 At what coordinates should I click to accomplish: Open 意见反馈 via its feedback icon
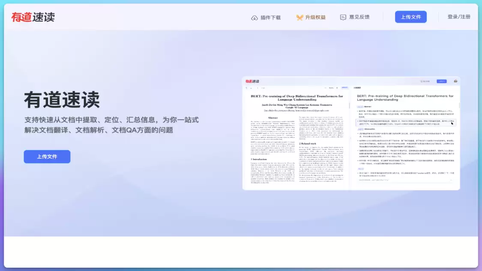click(342, 17)
